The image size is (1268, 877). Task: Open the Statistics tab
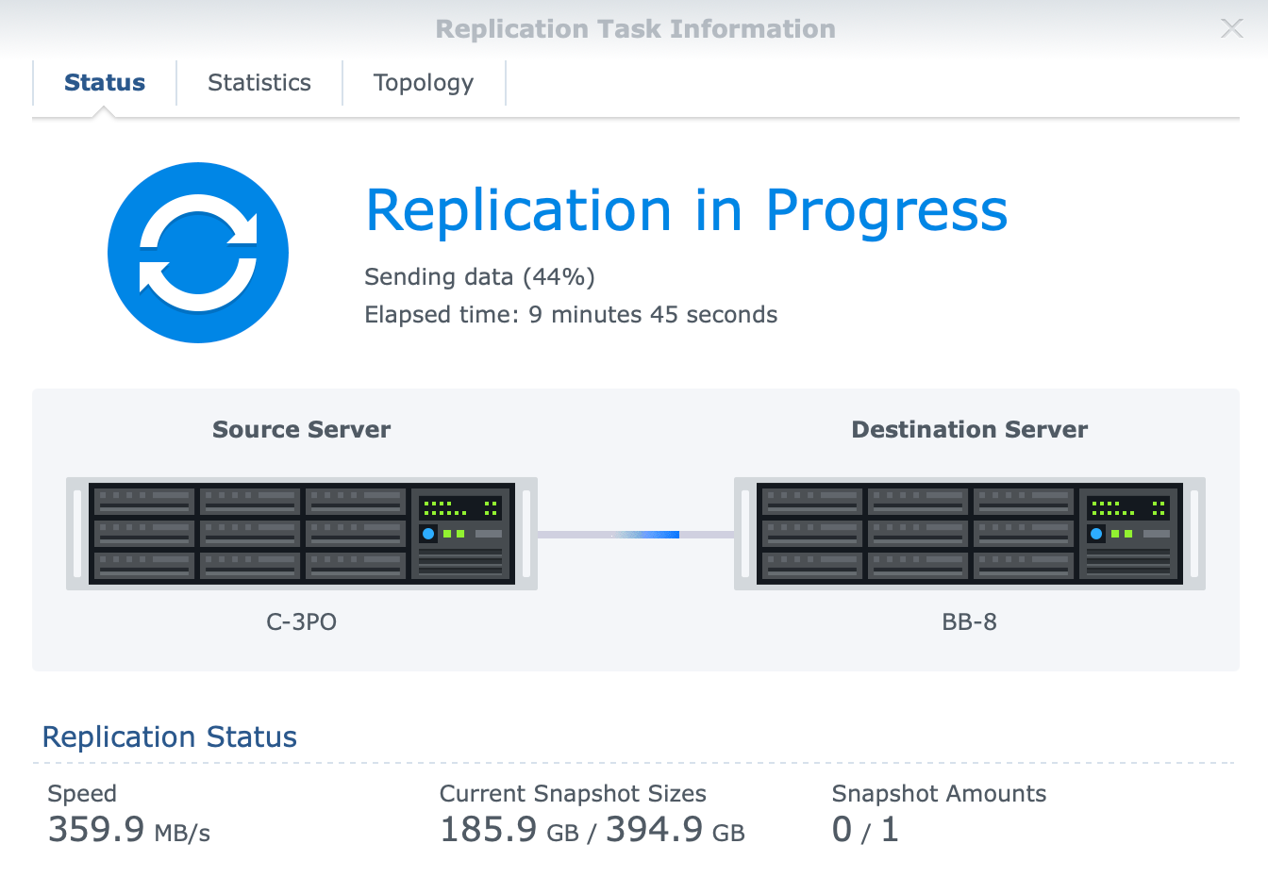click(x=259, y=83)
